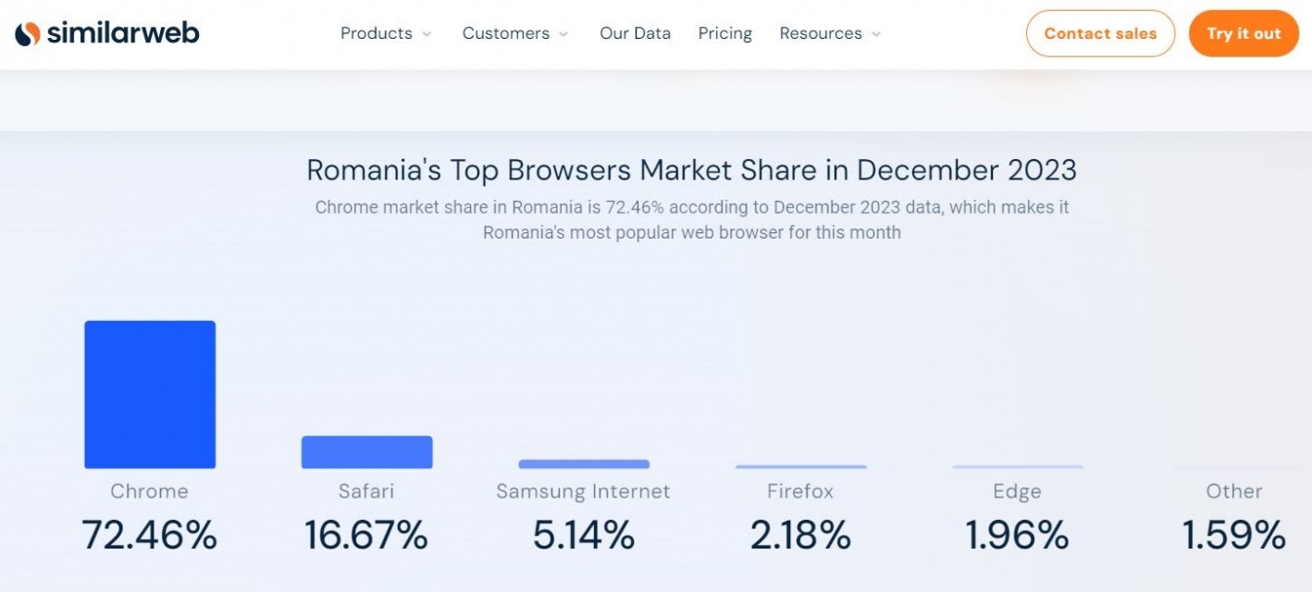The image size is (1312, 592).
Task: Open the Pricing page
Action: coord(724,33)
